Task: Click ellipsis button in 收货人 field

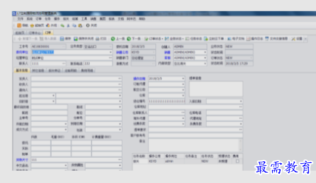Action: point(120,84)
